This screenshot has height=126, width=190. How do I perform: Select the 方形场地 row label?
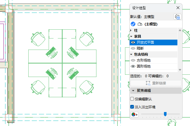[x=144, y=60]
